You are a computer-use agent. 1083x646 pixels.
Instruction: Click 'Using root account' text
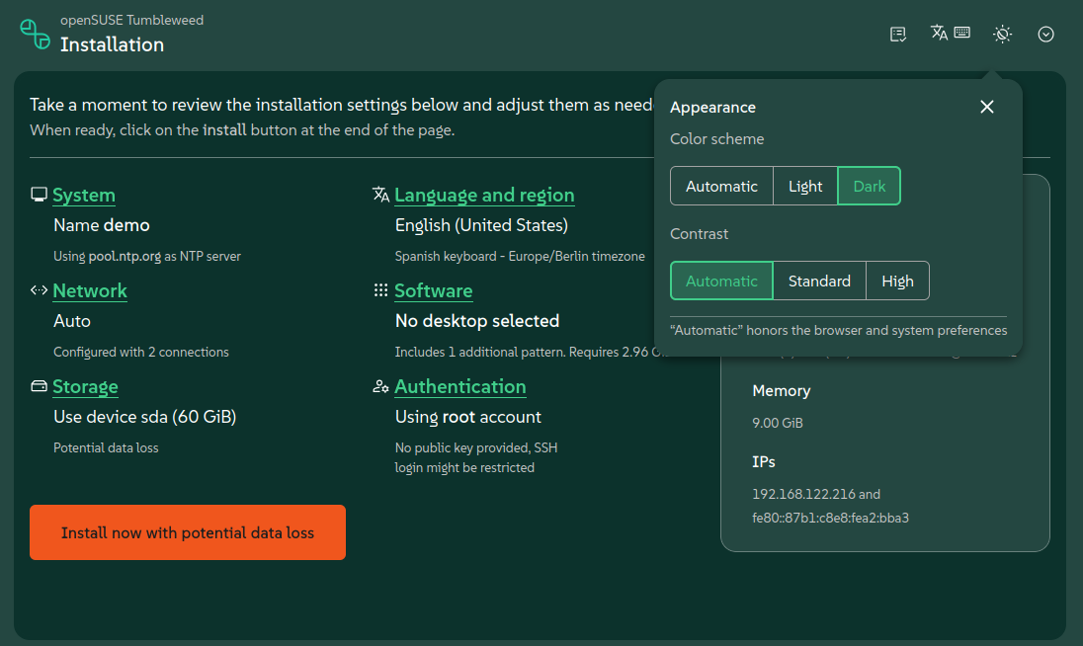468,417
